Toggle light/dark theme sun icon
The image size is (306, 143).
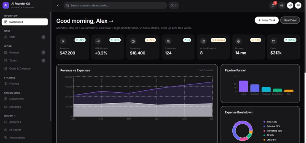(x=282, y=5)
